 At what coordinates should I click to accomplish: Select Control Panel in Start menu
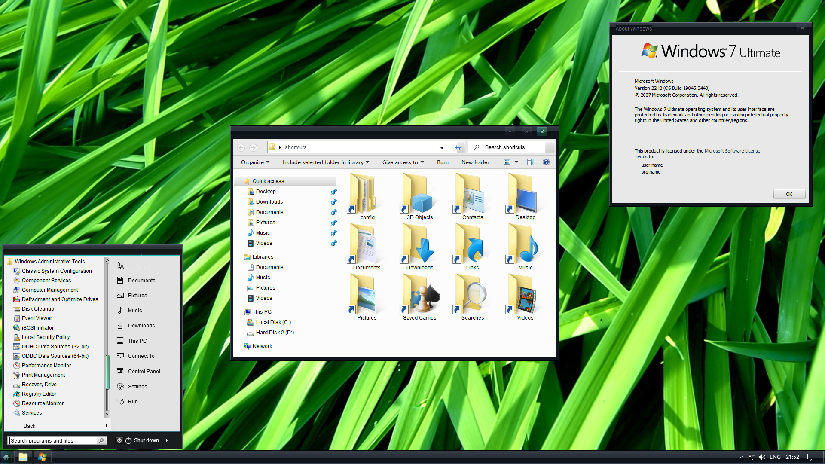[x=144, y=372]
